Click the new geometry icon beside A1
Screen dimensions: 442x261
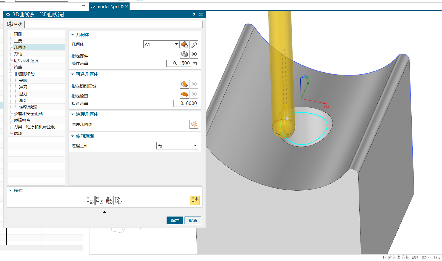pos(184,44)
